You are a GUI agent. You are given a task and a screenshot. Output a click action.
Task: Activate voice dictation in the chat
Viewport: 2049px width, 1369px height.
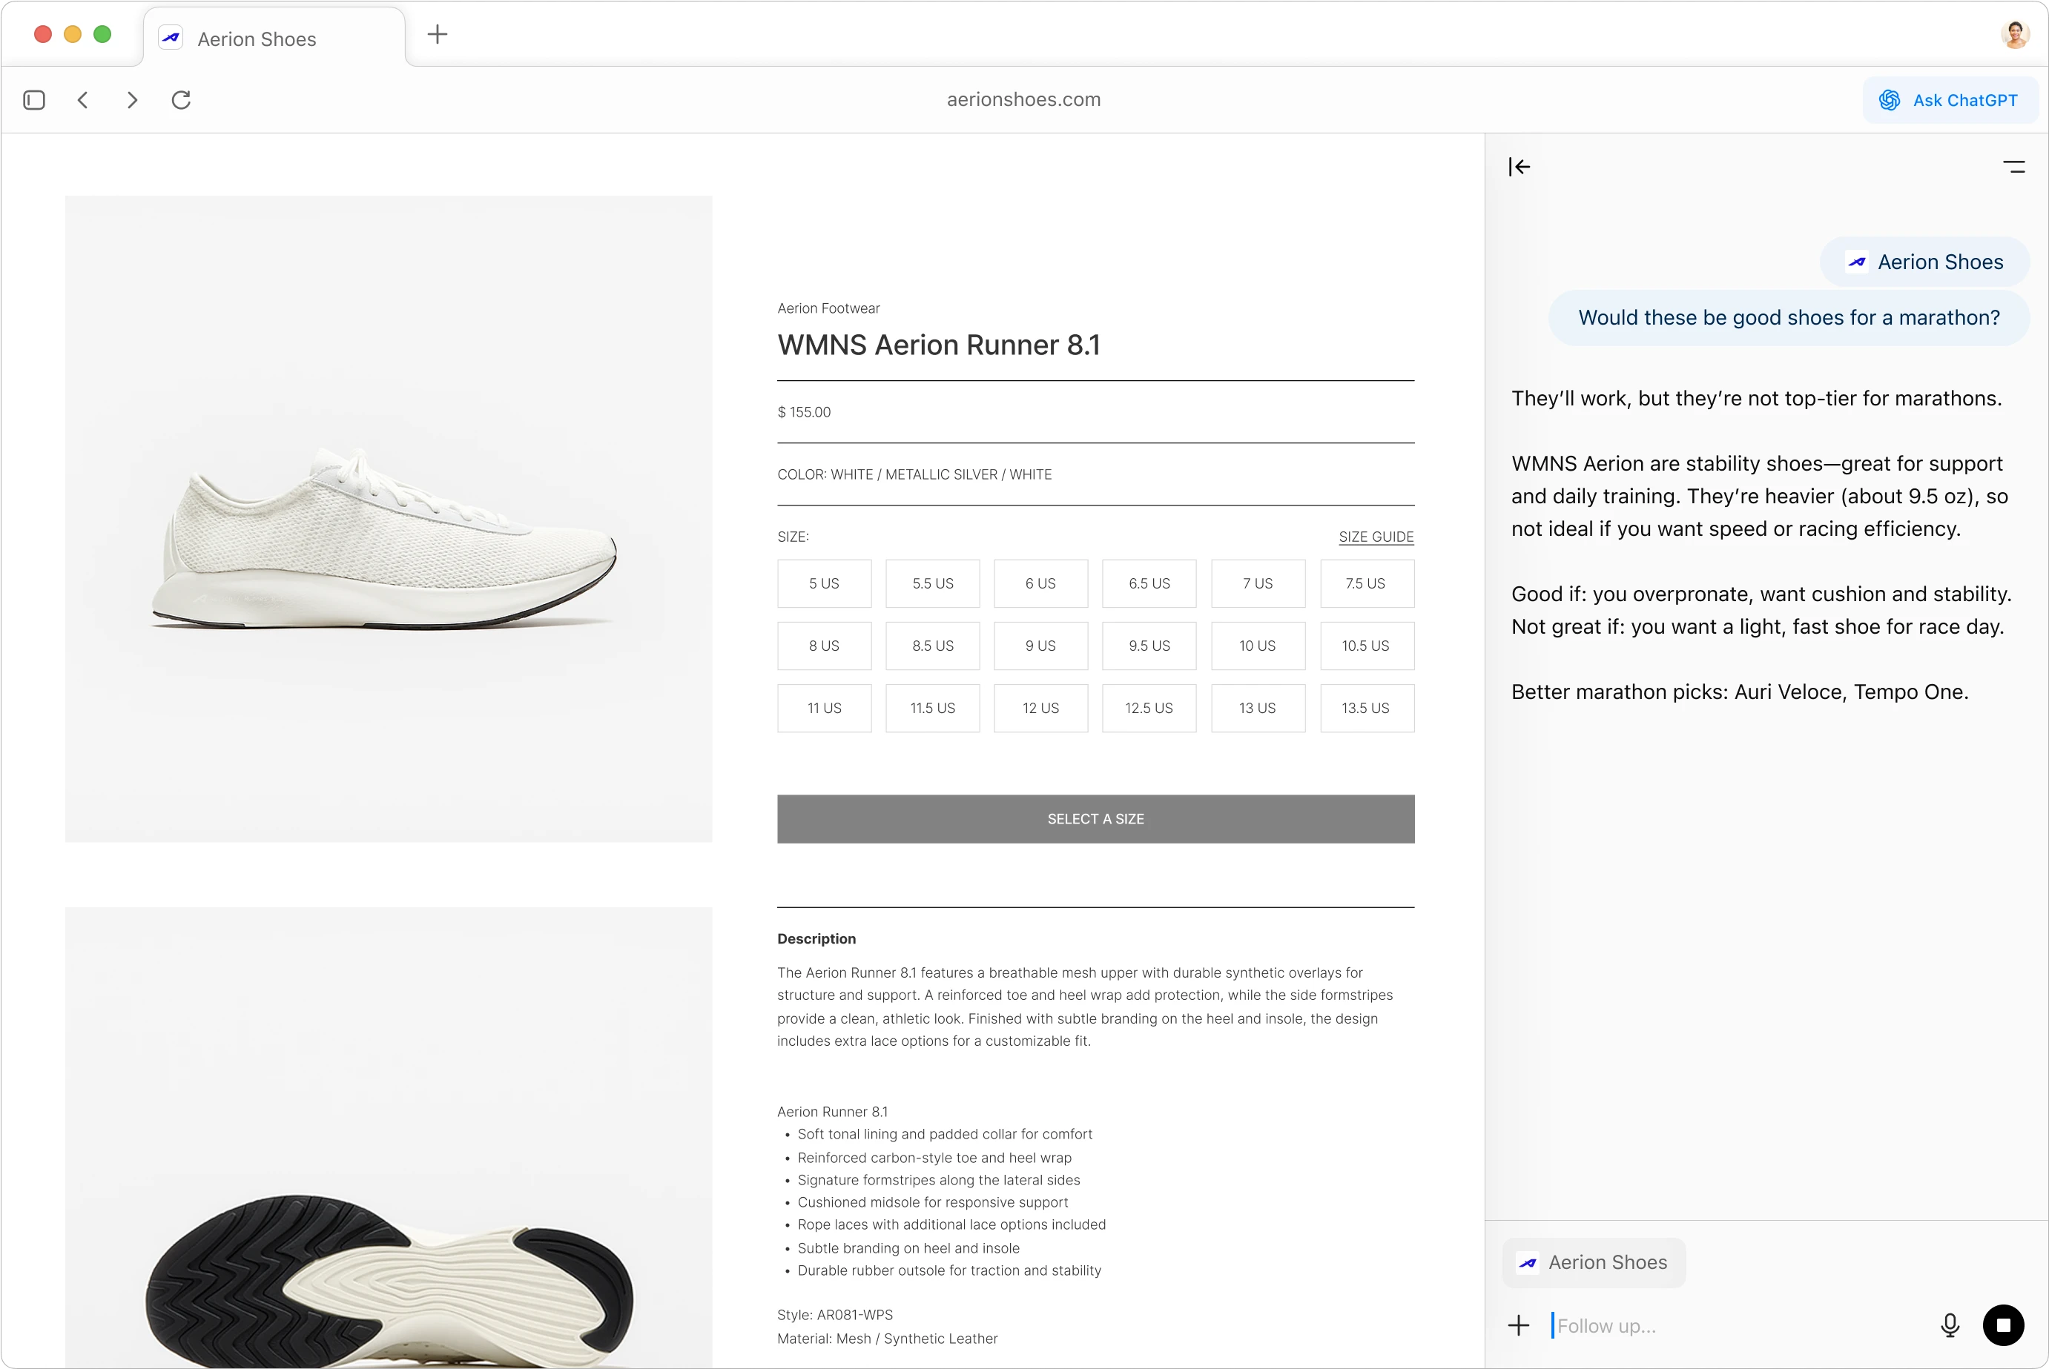point(1950,1325)
